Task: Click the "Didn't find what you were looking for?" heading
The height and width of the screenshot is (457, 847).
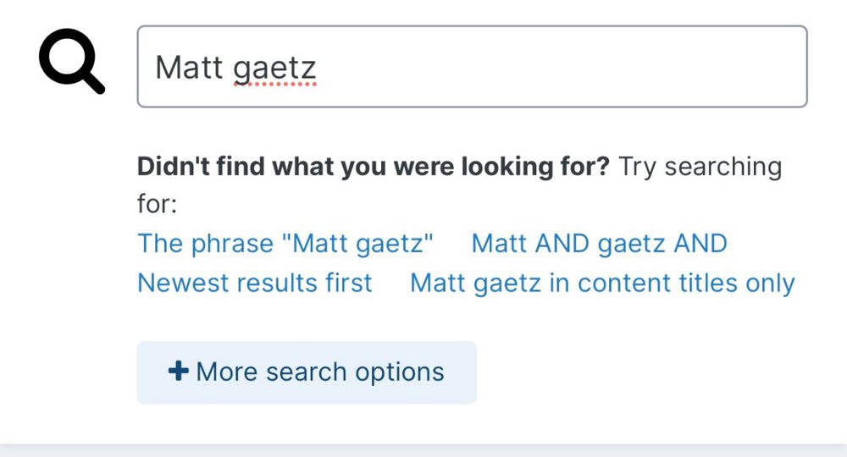Action: coord(373,166)
